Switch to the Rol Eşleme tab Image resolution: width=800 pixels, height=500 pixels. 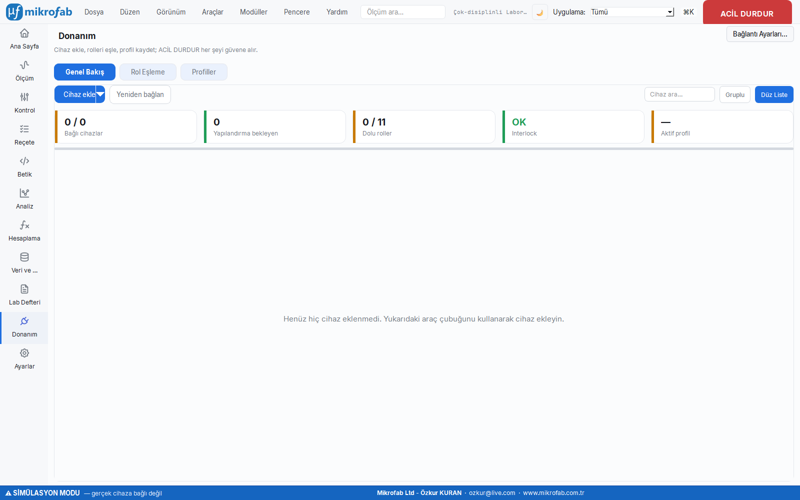148,72
